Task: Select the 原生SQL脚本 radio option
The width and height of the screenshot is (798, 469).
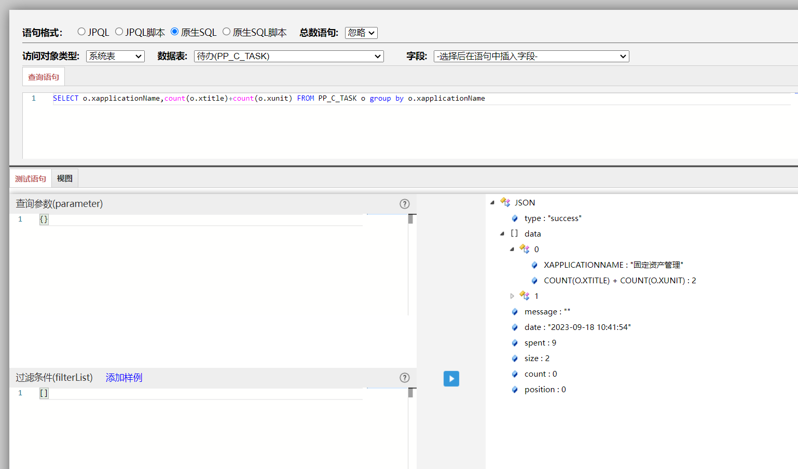Action: (226, 32)
